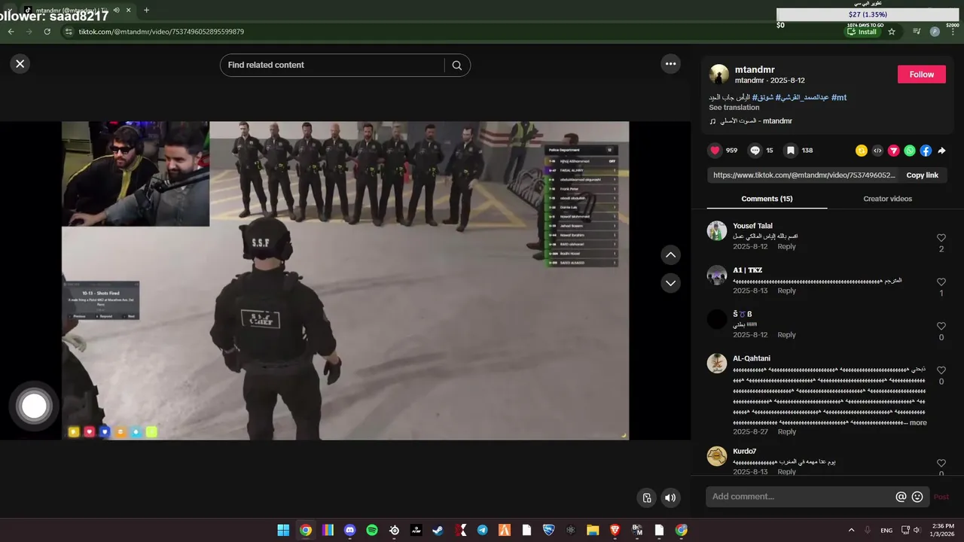964x542 pixels.
Task: Open the clock and date panel
Action: [x=943, y=530]
